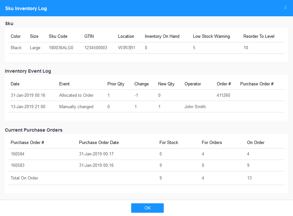Click the GTIN value 1234500003

click(95, 48)
